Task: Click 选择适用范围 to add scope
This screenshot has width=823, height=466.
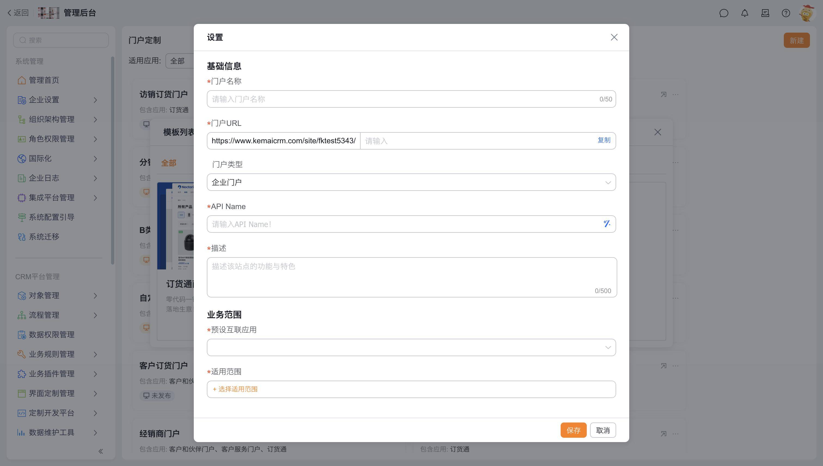Action: tap(235, 389)
